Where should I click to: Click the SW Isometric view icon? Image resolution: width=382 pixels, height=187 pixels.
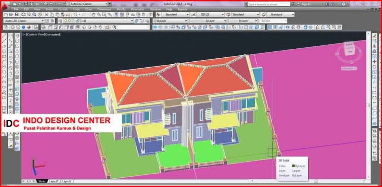84,27
